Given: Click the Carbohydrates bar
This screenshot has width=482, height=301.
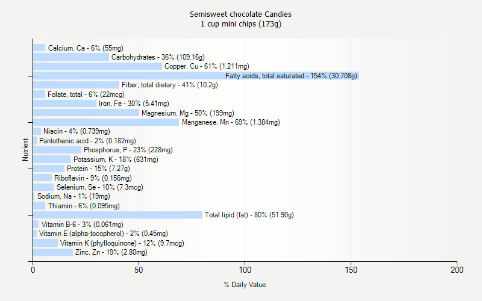Looking at the screenshot, I should (71, 57).
